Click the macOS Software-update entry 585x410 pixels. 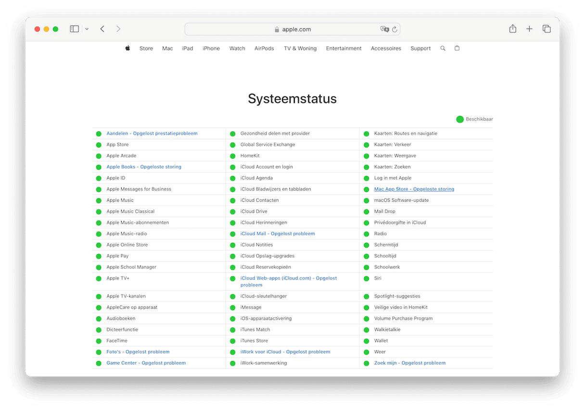[x=402, y=200]
